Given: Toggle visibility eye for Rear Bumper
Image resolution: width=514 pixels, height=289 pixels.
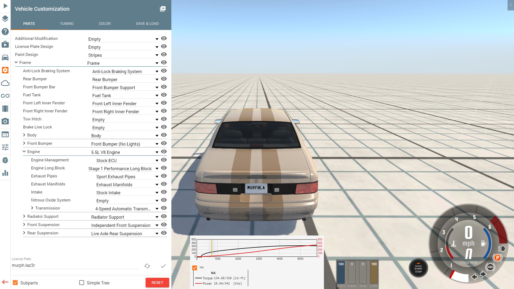Looking at the screenshot, I should (x=164, y=79).
